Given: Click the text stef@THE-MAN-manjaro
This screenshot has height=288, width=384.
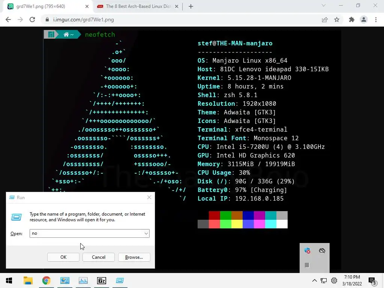Looking at the screenshot, I should pos(235,43).
